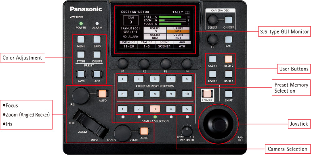Click the PTZ SPEED dial
311x155 pixels.
pyautogui.click(x=187, y=131)
